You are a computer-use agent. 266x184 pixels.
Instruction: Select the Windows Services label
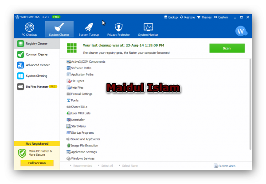tap(83, 158)
